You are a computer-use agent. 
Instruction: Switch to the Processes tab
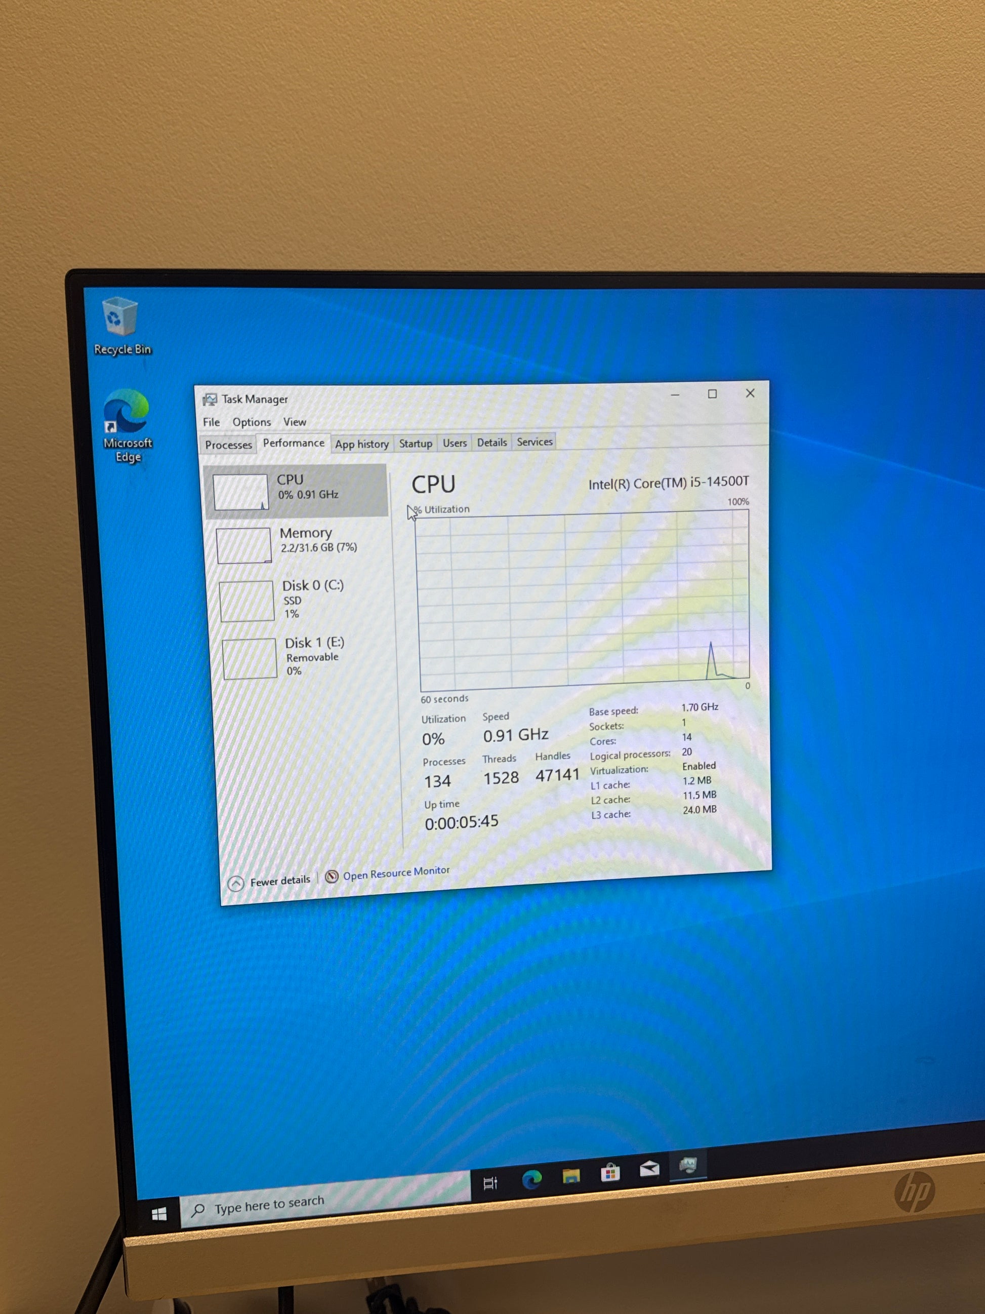coord(229,445)
